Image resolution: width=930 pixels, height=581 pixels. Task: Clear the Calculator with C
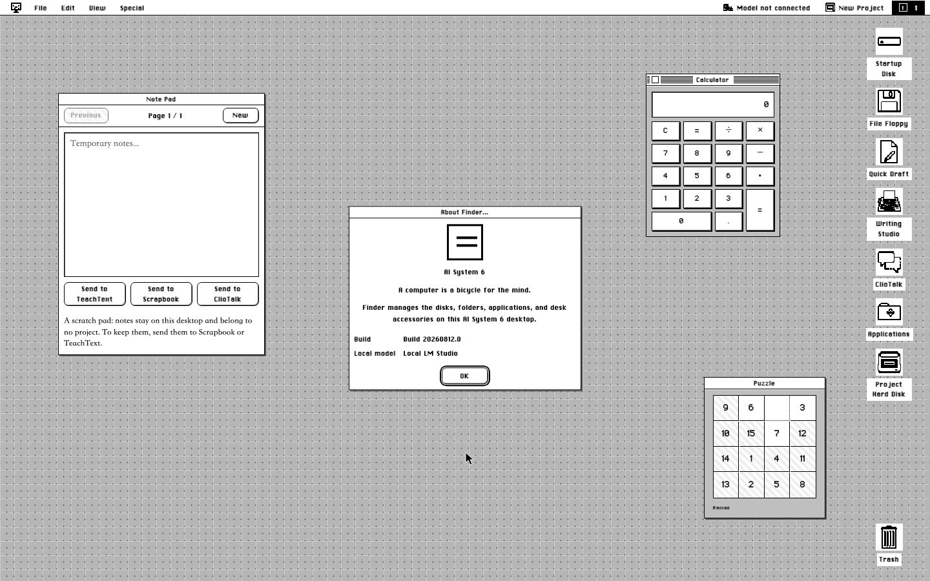click(665, 130)
